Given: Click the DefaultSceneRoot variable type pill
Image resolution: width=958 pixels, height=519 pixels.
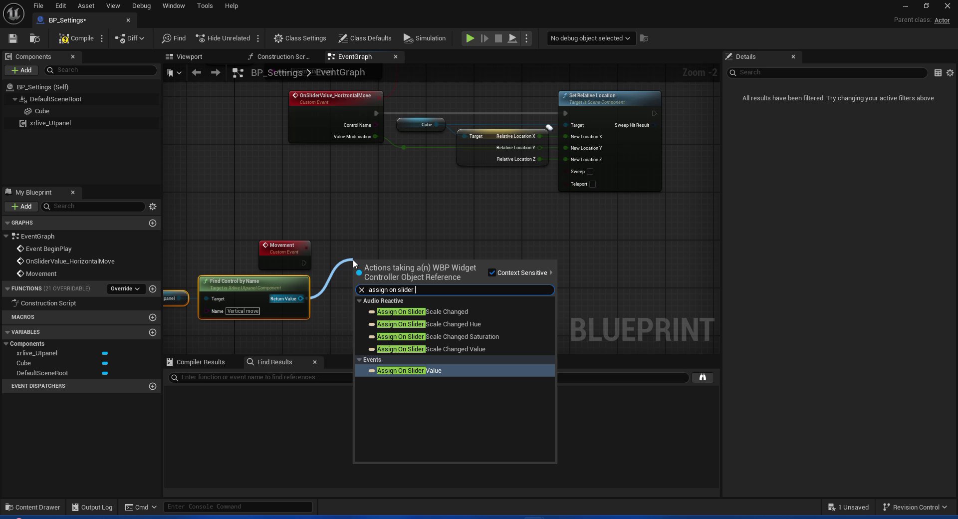Looking at the screenshot, I should (x=105, y=373).
